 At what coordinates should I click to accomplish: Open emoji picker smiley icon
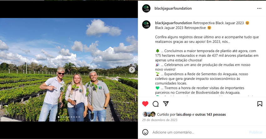pyautogui.click(x=145, y=132)
